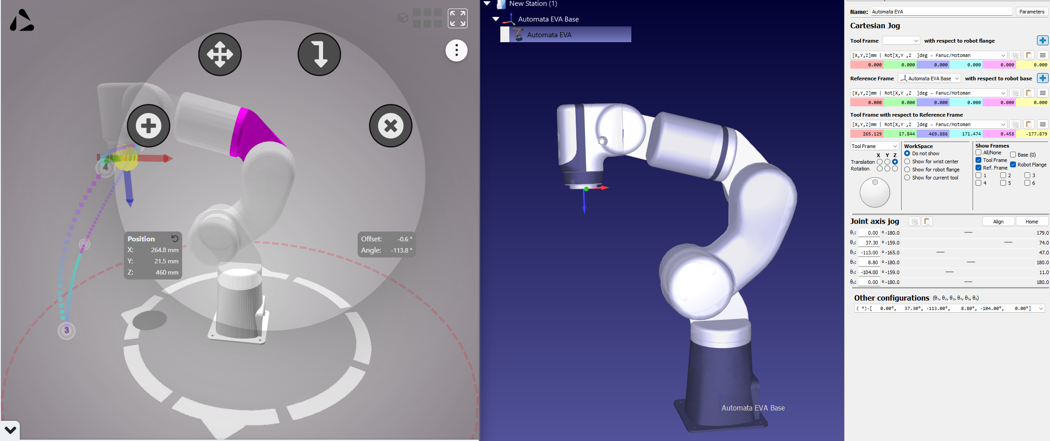Click the four-way move arrows button
1050x441 pixels.
[220, 54]
